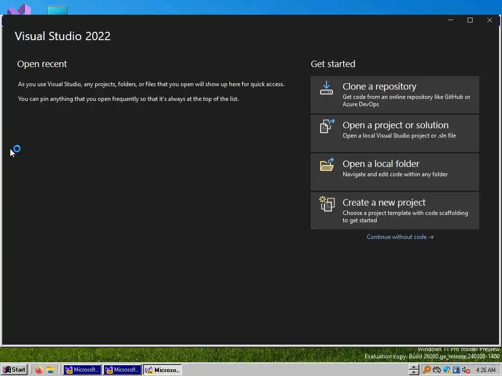Close the Visual Studio 2022 start window

point(490,20)
